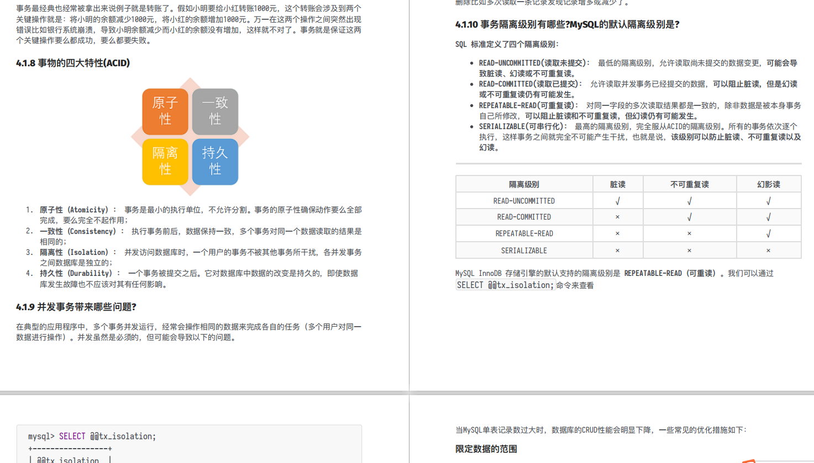Click 脏读 cross in READ-COMMITTED row
The image size is (814, 463).
tap(618, 217)
